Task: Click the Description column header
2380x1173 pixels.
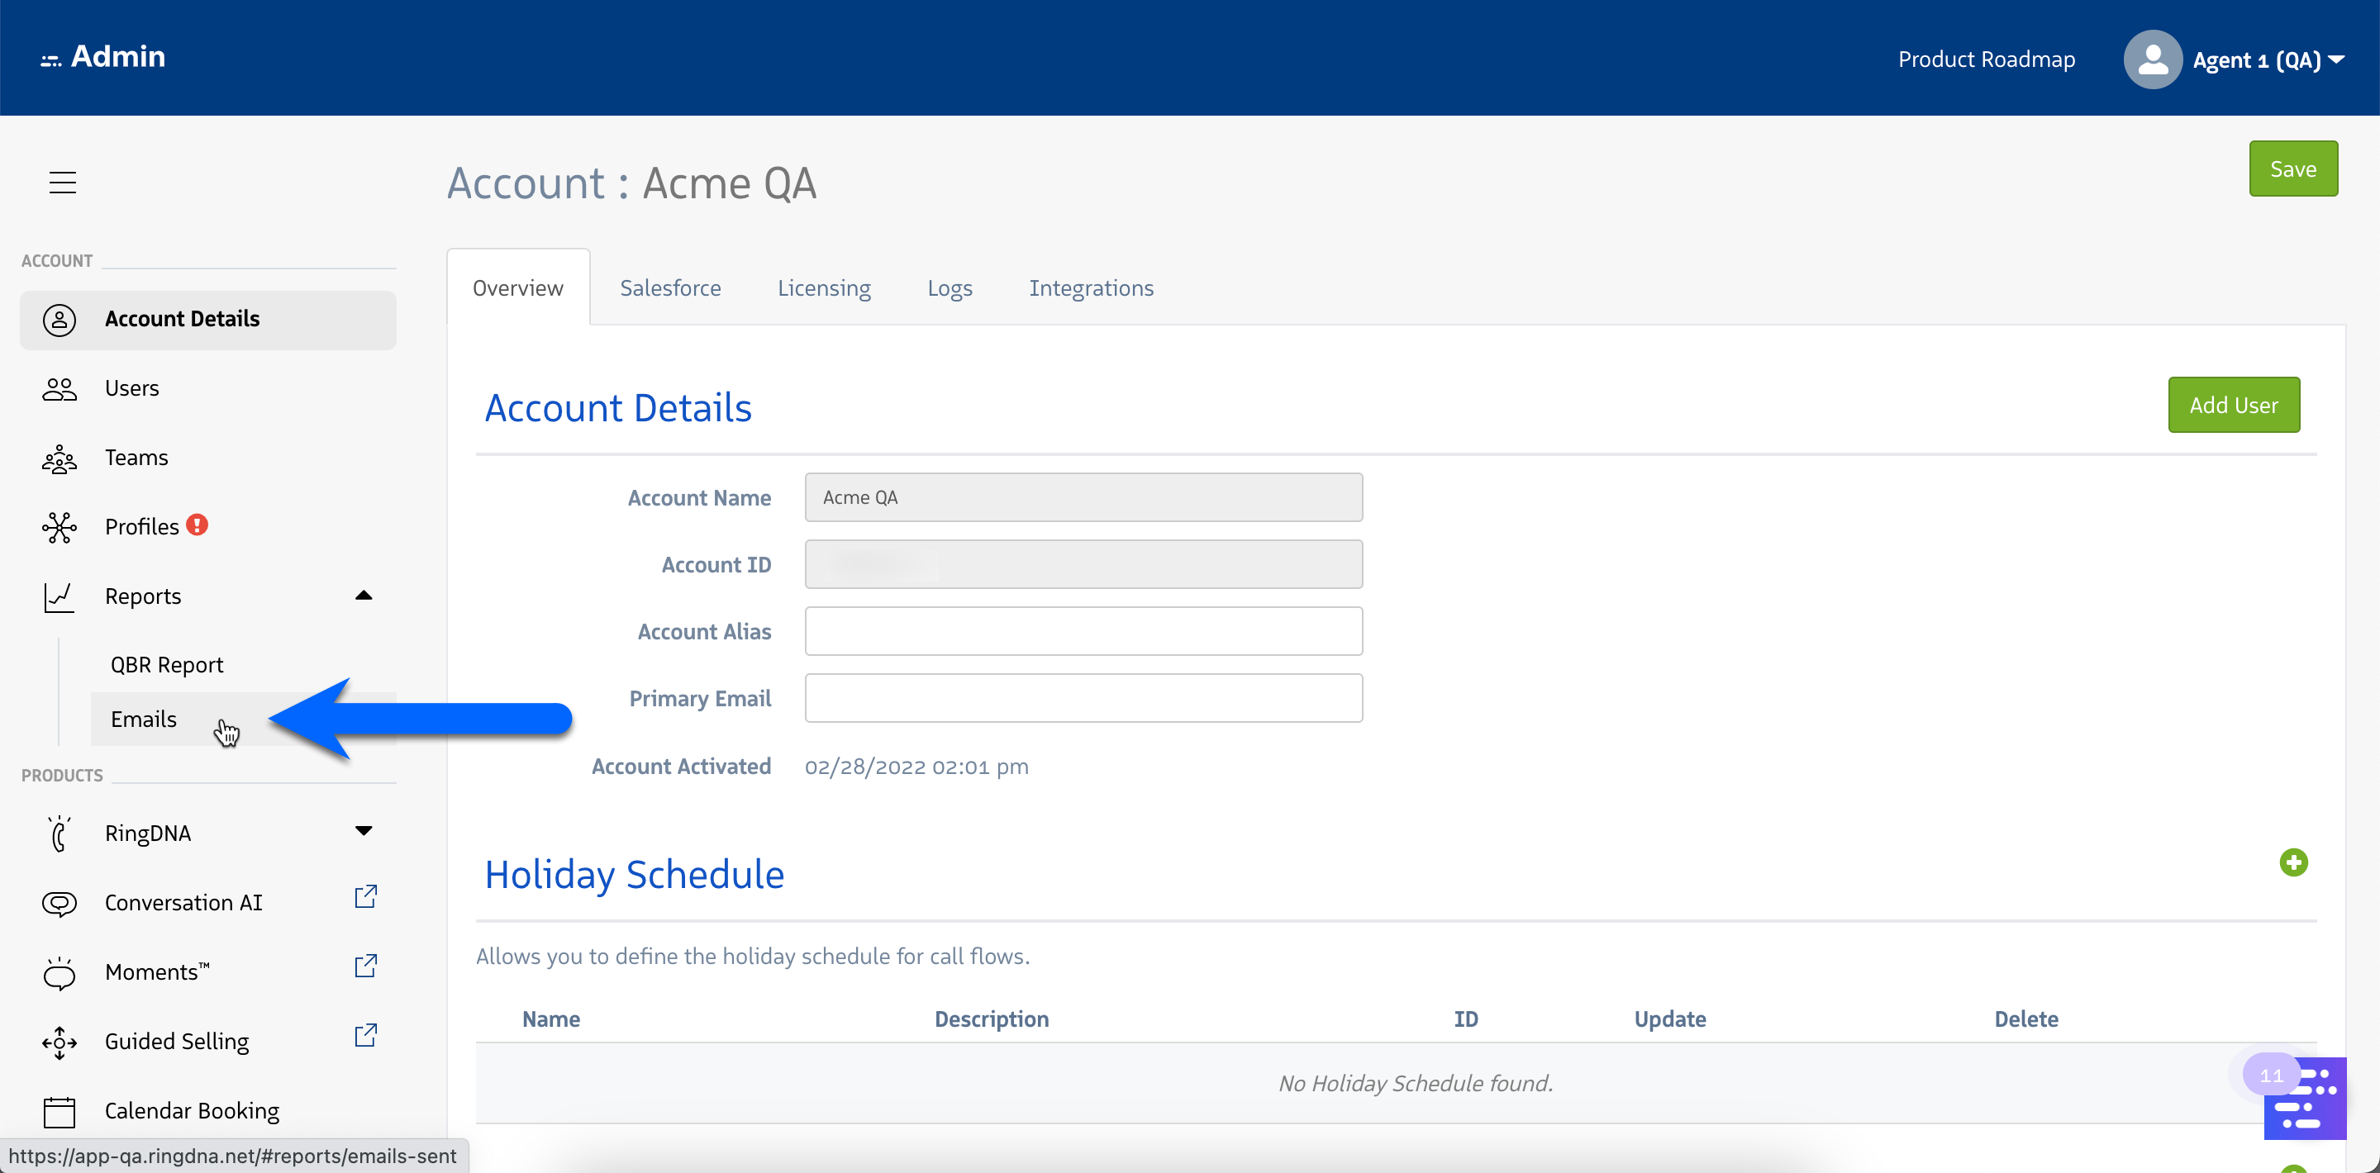Action: 992,1019
